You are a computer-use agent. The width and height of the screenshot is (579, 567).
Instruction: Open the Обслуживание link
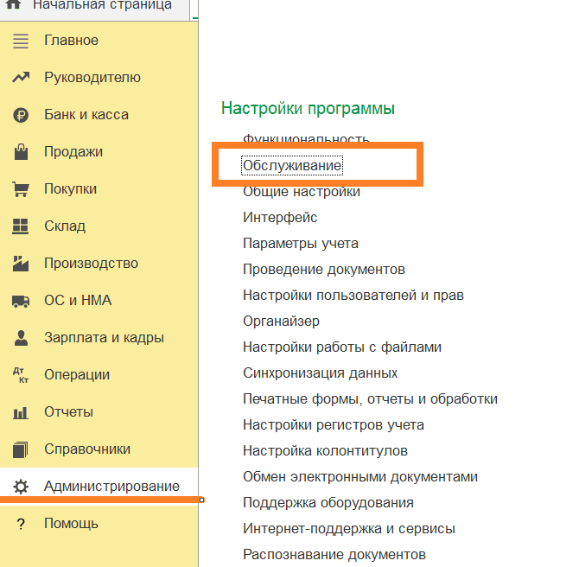tap(292, 165)
